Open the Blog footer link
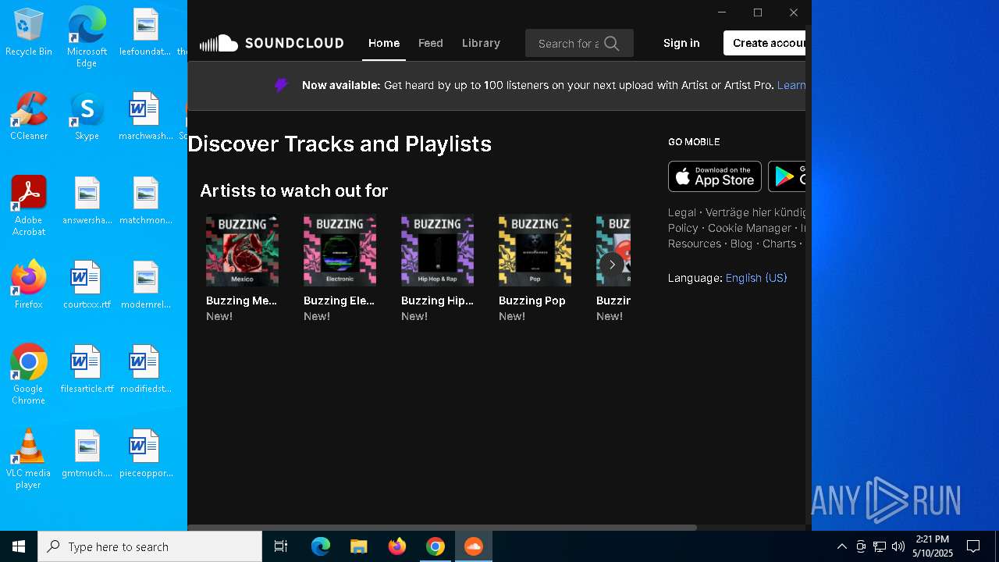Screen dimensions: 999x562 click(741, 244)
